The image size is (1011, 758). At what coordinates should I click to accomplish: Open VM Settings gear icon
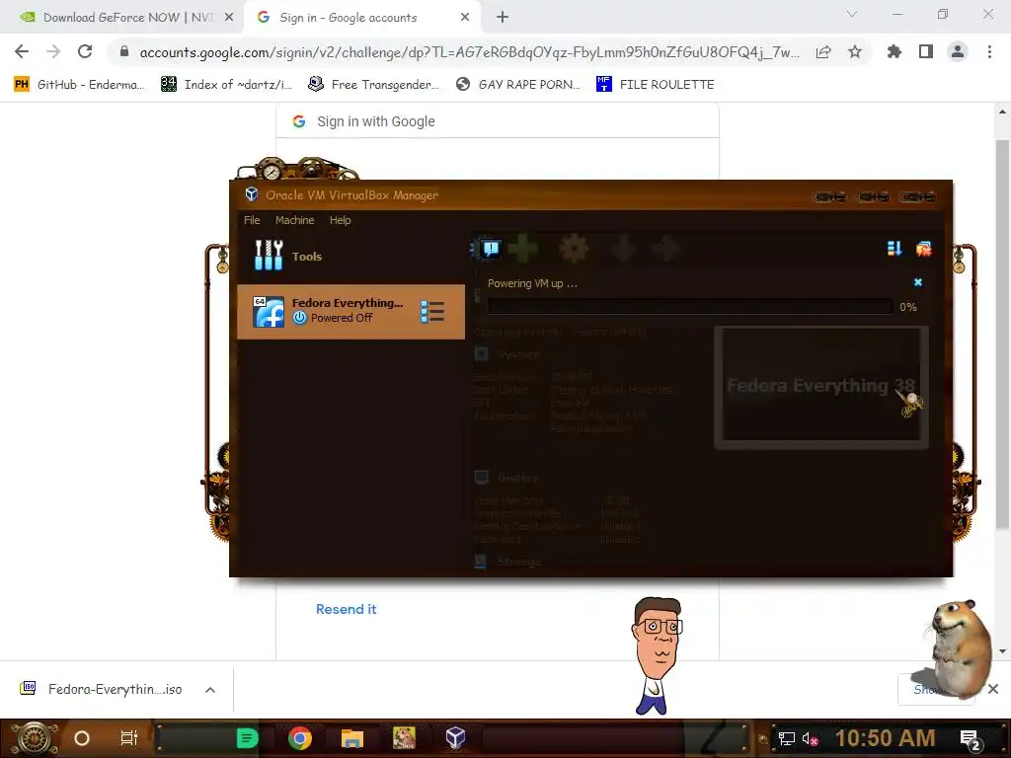tap(574, 249)
